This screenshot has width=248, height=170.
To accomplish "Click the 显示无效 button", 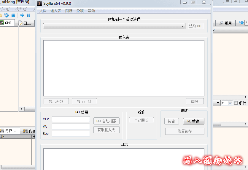I will pos(56,101).
